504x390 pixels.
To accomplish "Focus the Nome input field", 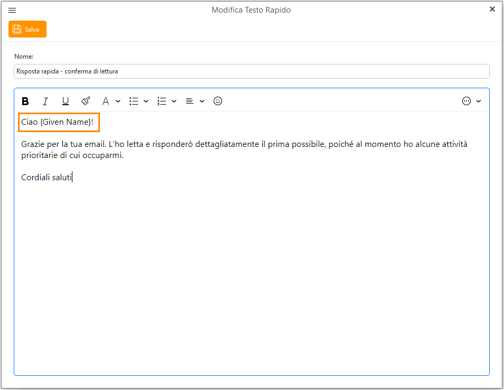I will [251, 71].
